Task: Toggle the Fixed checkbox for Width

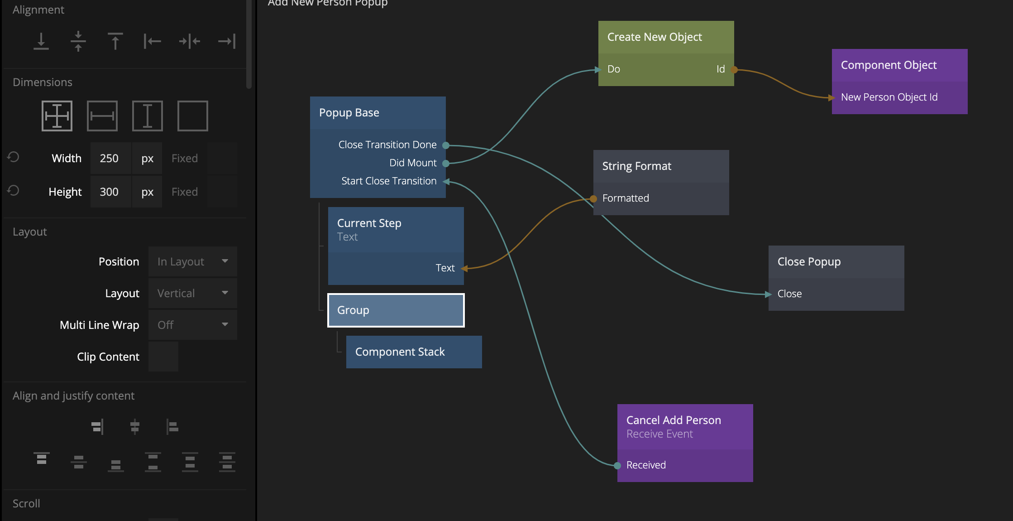Action: [x=222, y=158]
